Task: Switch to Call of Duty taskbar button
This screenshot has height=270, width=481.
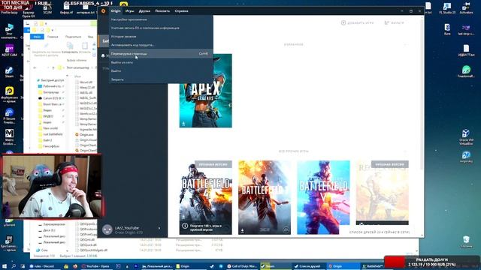Action: (242, 266)
